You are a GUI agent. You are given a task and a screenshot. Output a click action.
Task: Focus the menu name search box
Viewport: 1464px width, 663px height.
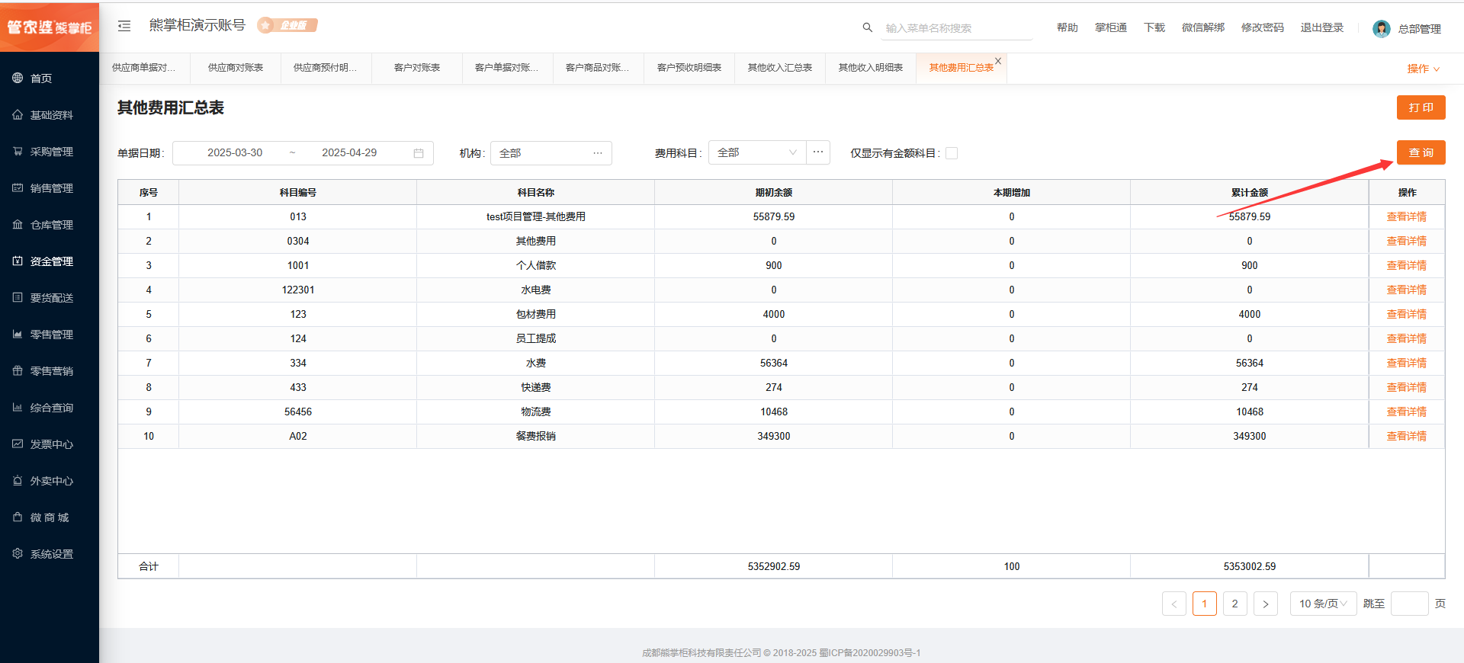click(x=958, y=28)
